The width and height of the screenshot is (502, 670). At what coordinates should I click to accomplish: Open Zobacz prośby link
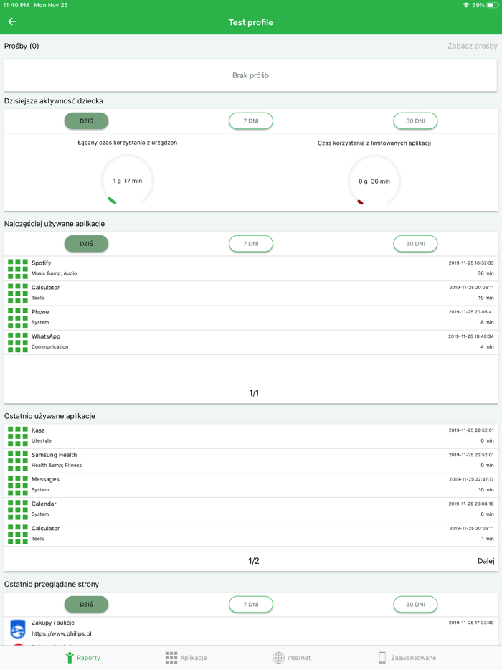[x=472, y=46]
